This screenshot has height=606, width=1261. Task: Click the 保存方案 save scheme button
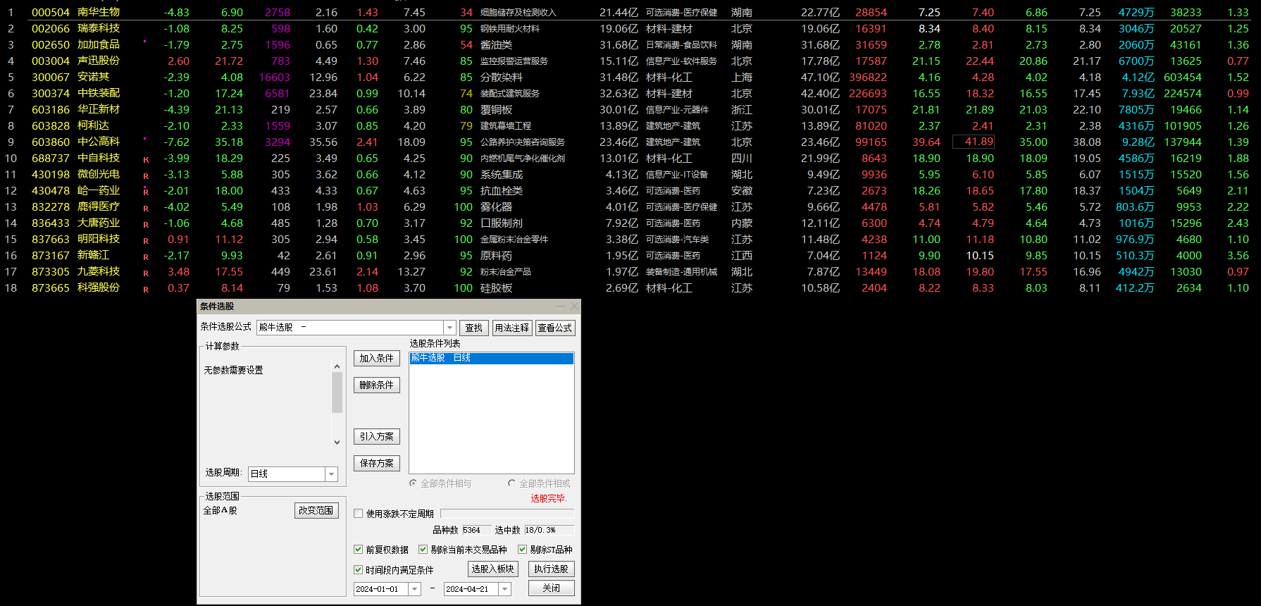377,463
